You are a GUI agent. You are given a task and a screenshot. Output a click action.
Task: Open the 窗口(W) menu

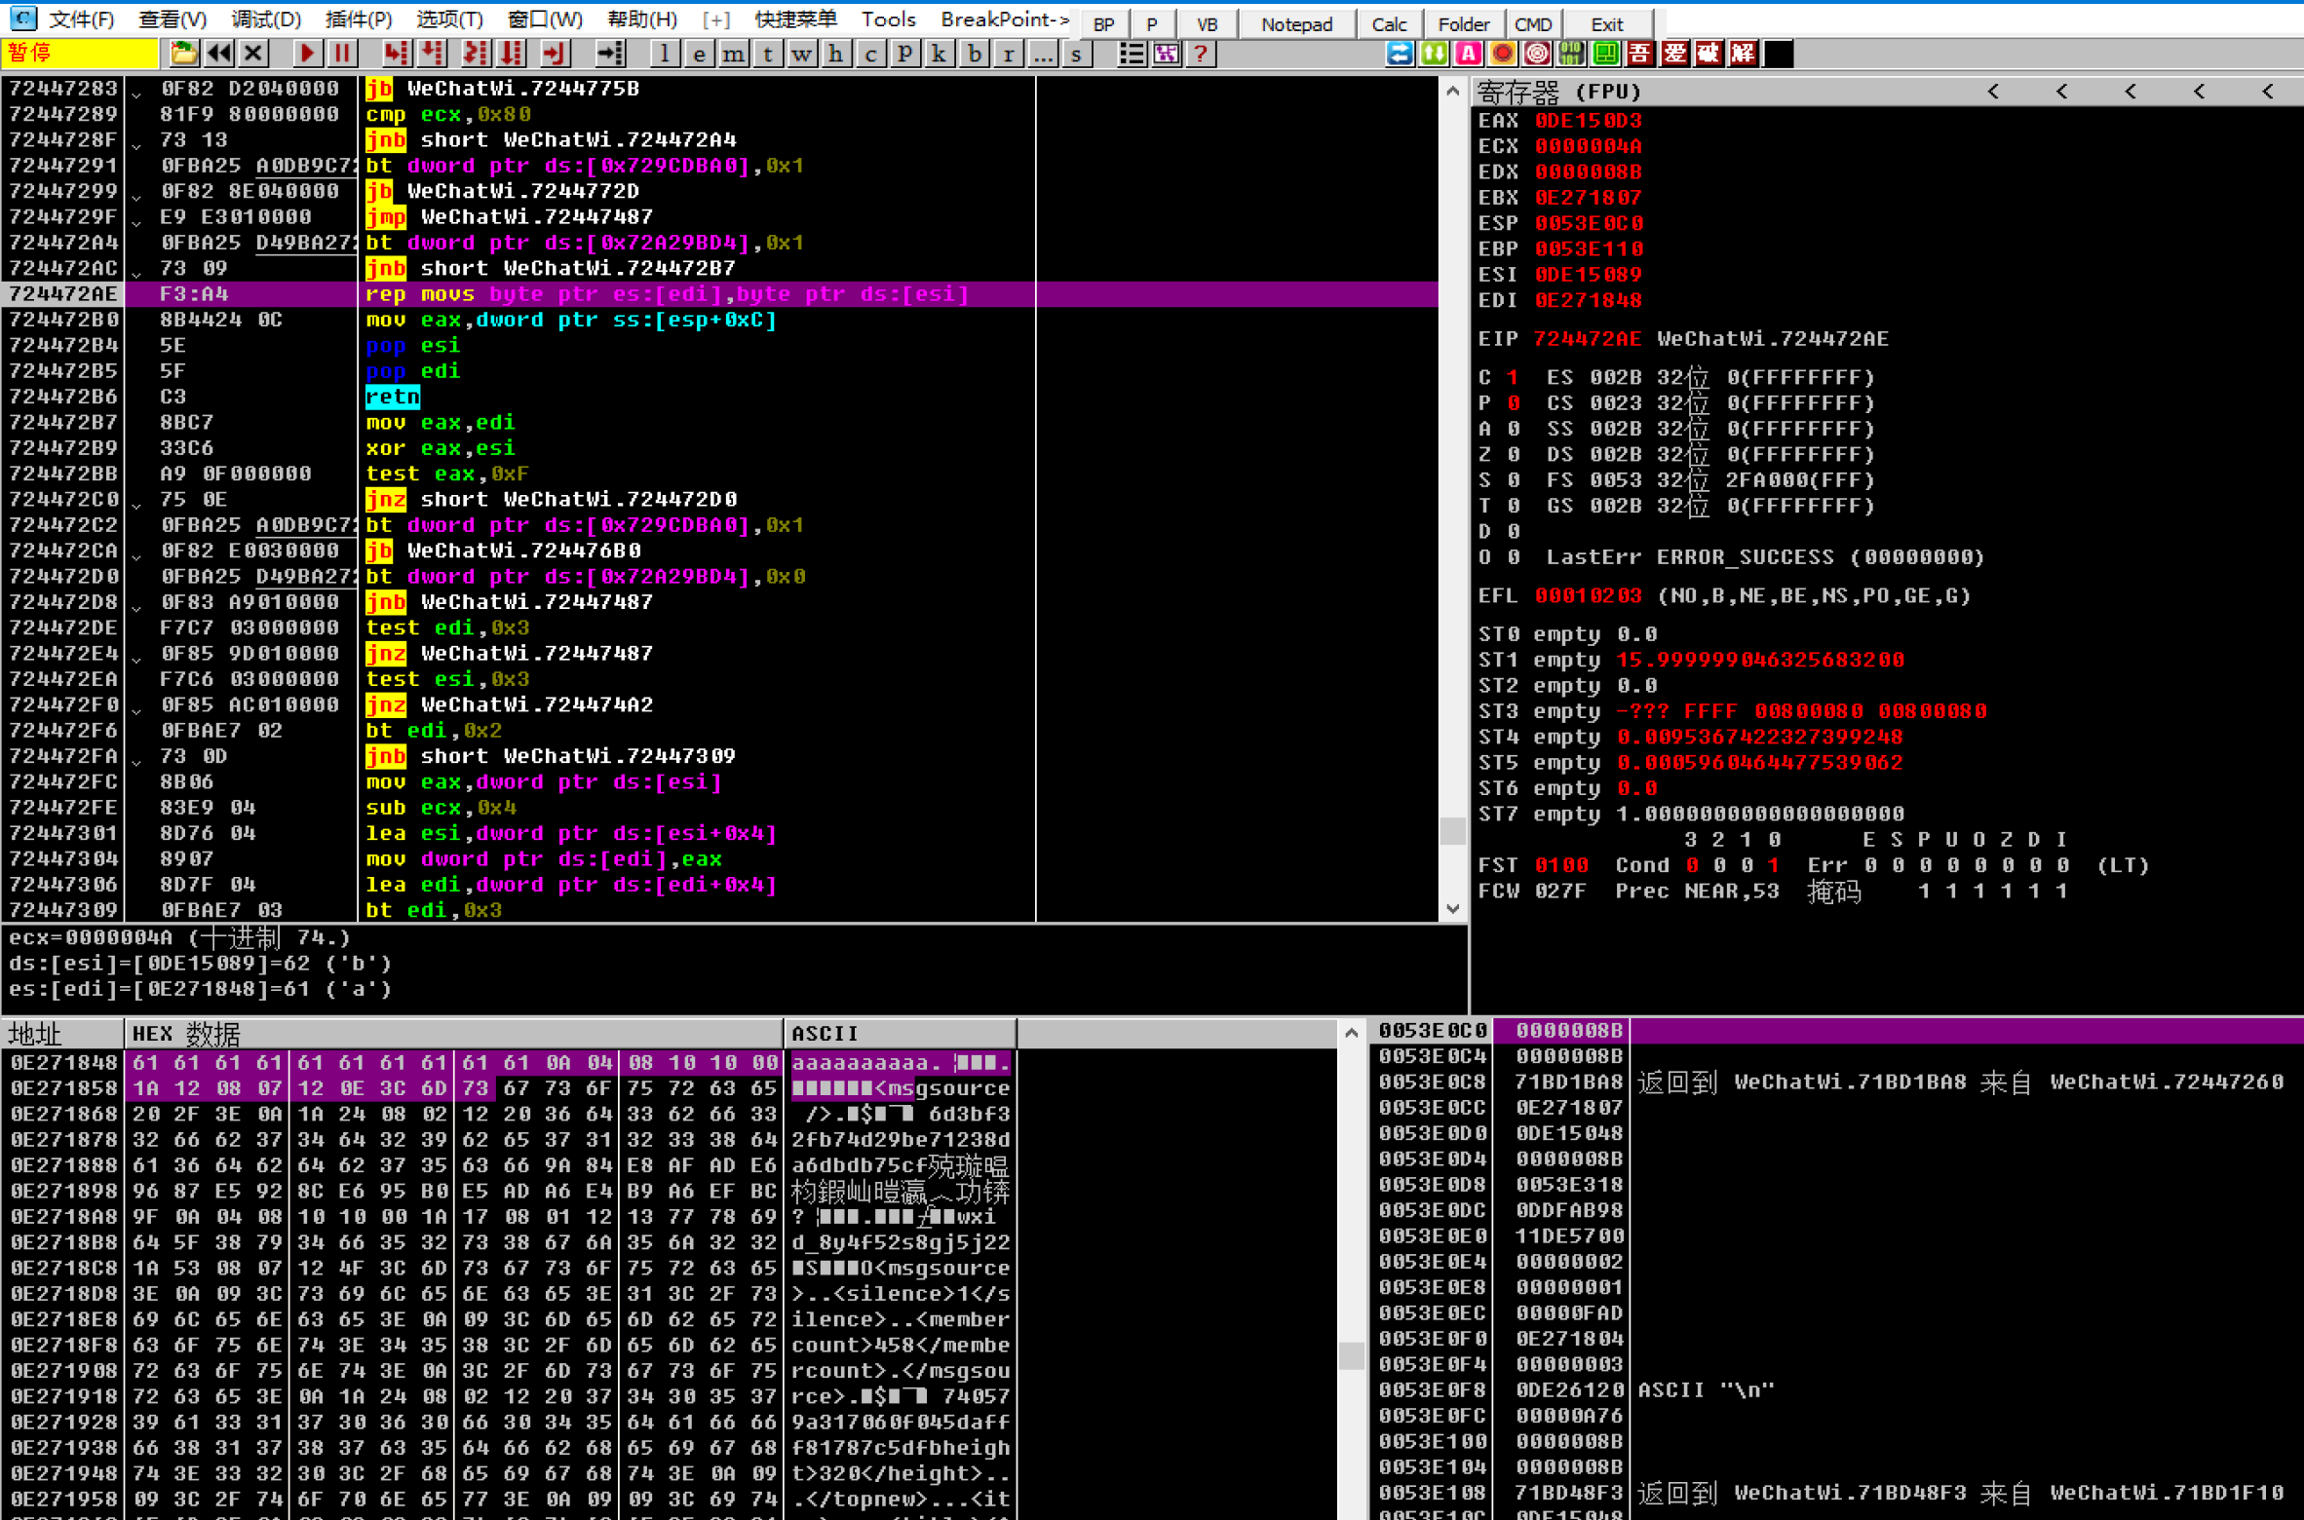pyautogui.click(x=545, y=19)
